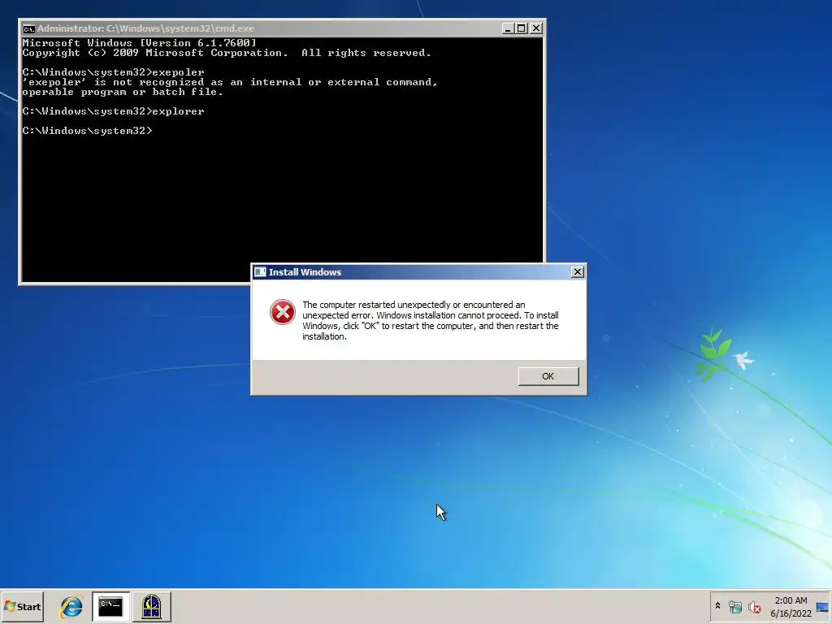This screenshot has height=624, width=832.
Task: Show hidden system tray icons
Action: click(x=717, y=606)
